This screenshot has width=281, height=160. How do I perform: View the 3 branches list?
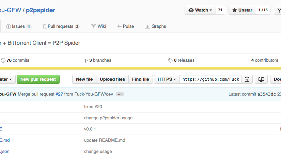click(98, 60)
